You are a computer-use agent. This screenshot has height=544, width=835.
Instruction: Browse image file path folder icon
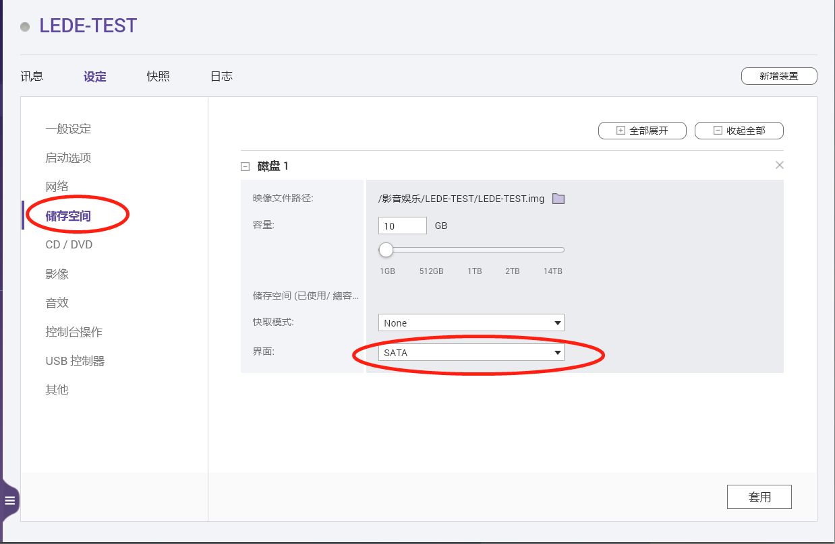click(x=558, y=199)
